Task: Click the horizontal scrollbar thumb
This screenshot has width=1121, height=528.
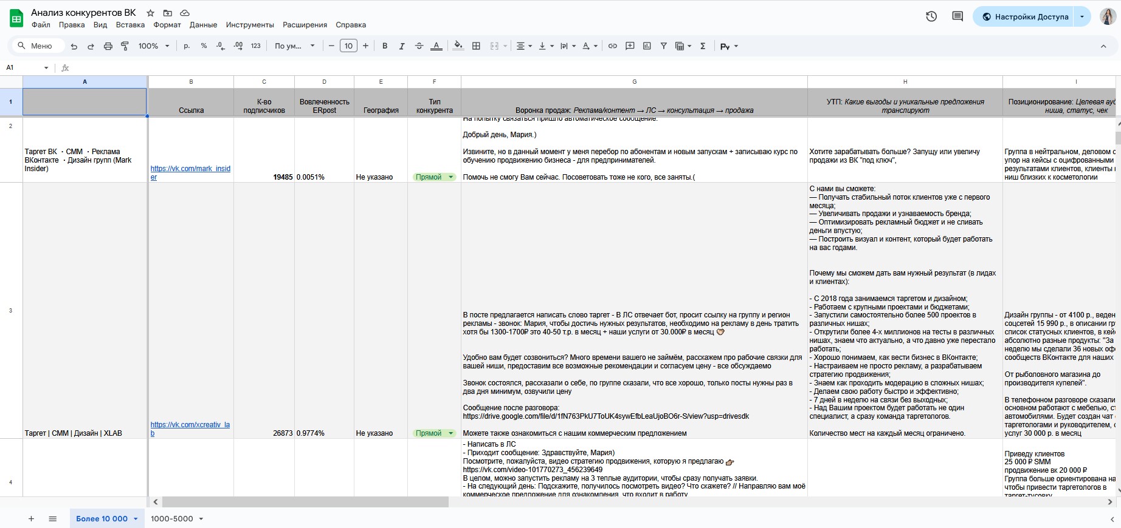Action: 305,502
